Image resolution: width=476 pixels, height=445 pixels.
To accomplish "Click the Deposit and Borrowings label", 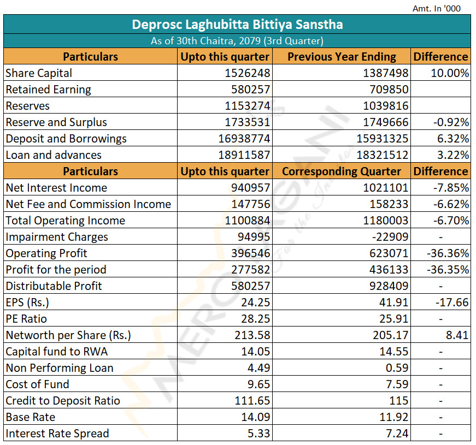I will (x=66, y=139).
